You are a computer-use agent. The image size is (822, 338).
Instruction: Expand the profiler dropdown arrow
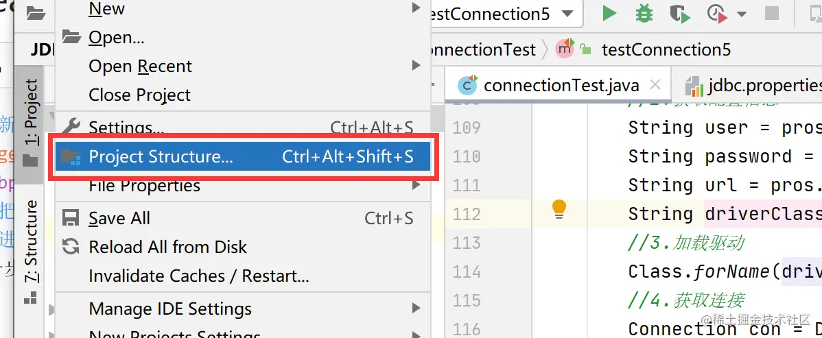coord(741,14)
